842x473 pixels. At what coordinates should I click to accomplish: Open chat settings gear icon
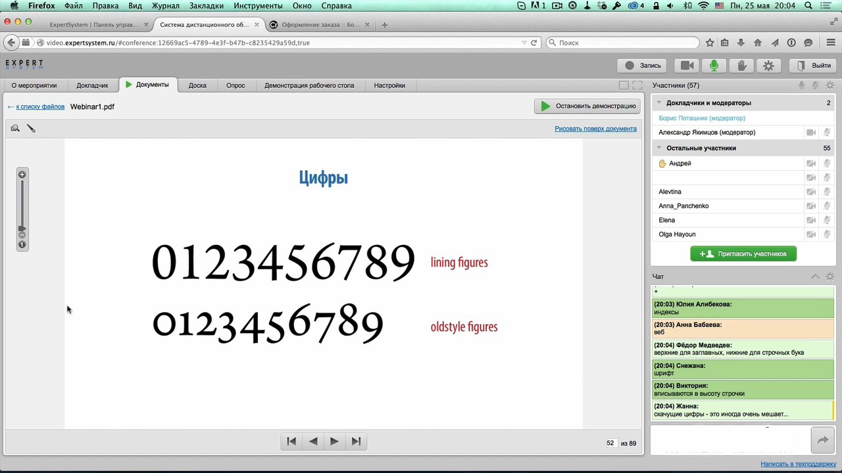point(830,277)
